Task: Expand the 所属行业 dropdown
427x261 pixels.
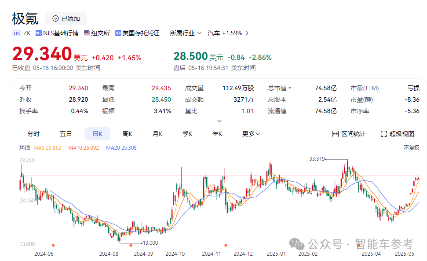Action: (x=186, y=33)
